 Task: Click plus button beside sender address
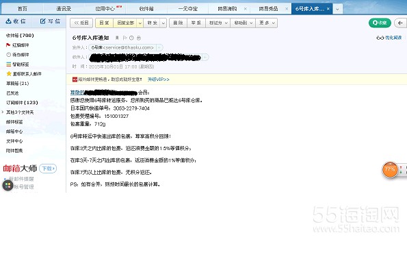pyautogui.click(x=159, y=47)
